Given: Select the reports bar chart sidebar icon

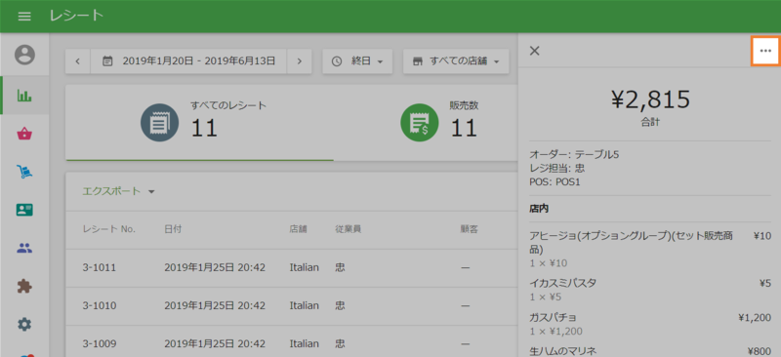Looking at the screenshot, I should [24, 96].
